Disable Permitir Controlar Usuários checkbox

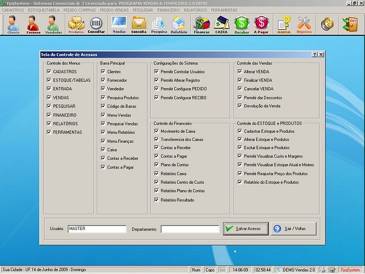156,72
